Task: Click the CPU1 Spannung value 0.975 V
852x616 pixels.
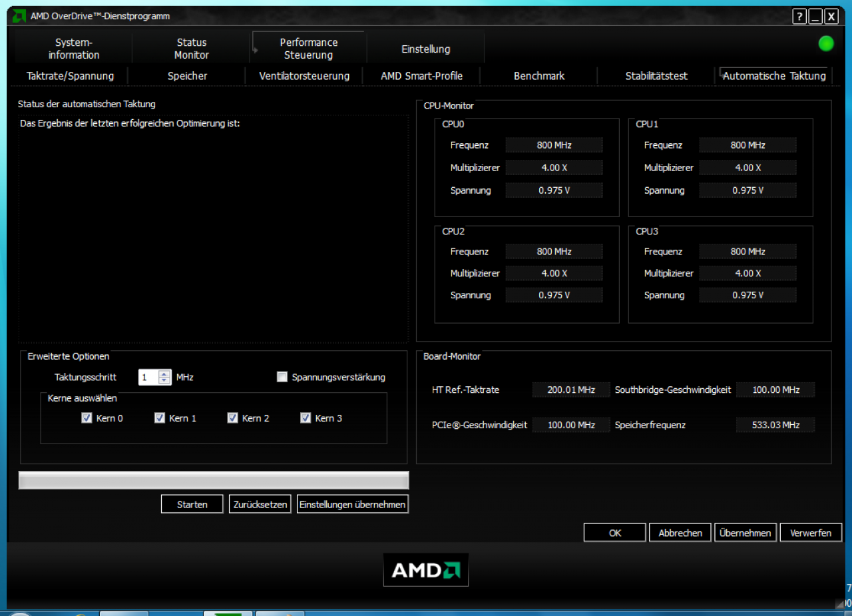Action: coord(747,190)
